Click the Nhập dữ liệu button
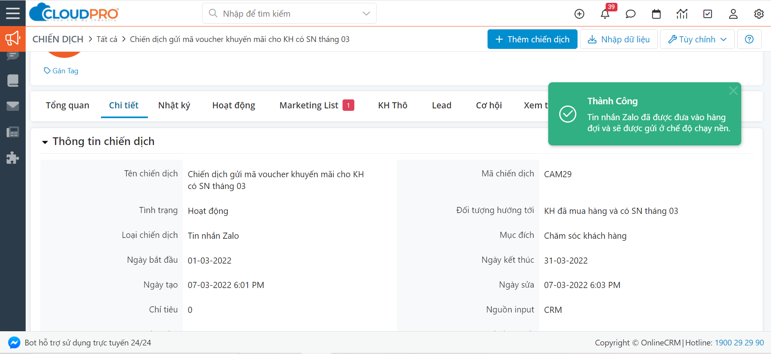The width and height of the screenshot is (771, 354). pos(619,39)
